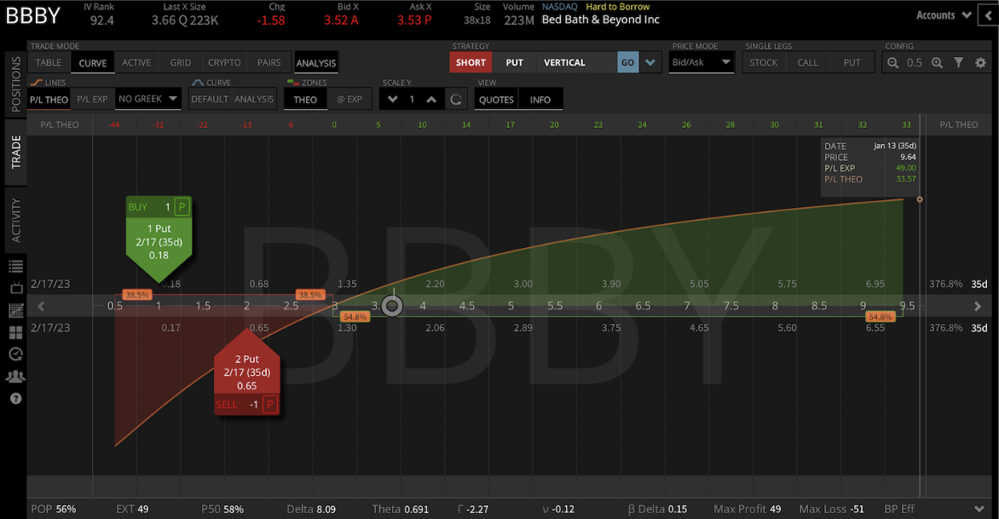This screenshot has width=999, height=519.
Task: Toggle the SHORT strategy direction
Action: (471, 62)
